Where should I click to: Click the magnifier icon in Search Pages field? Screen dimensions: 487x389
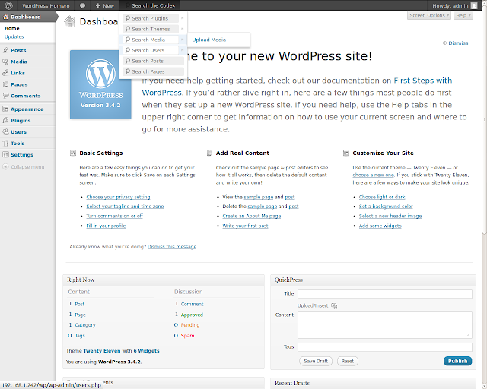[127, 71]
